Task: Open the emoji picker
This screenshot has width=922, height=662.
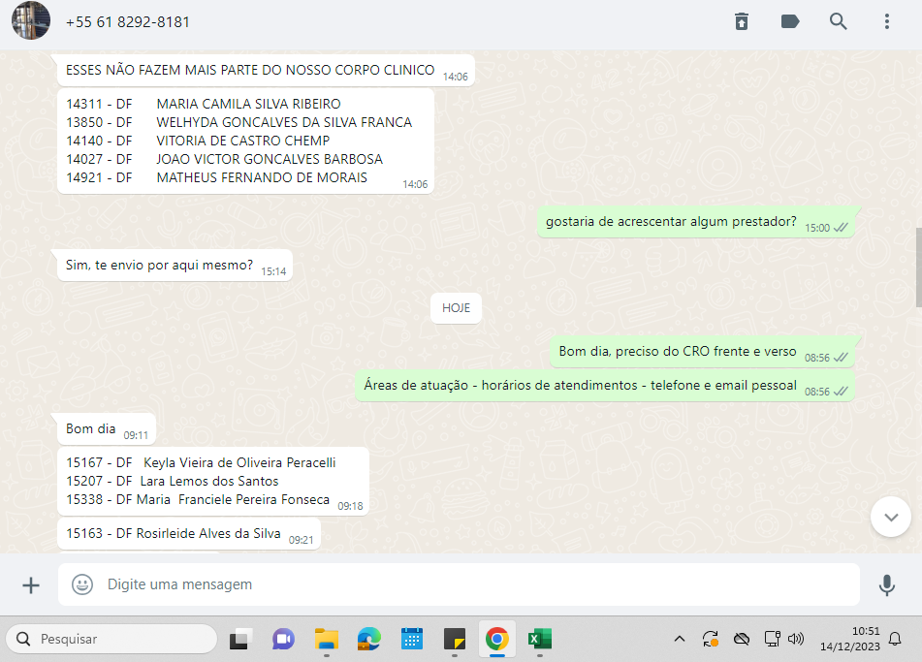Action: (x=82, y=584)
